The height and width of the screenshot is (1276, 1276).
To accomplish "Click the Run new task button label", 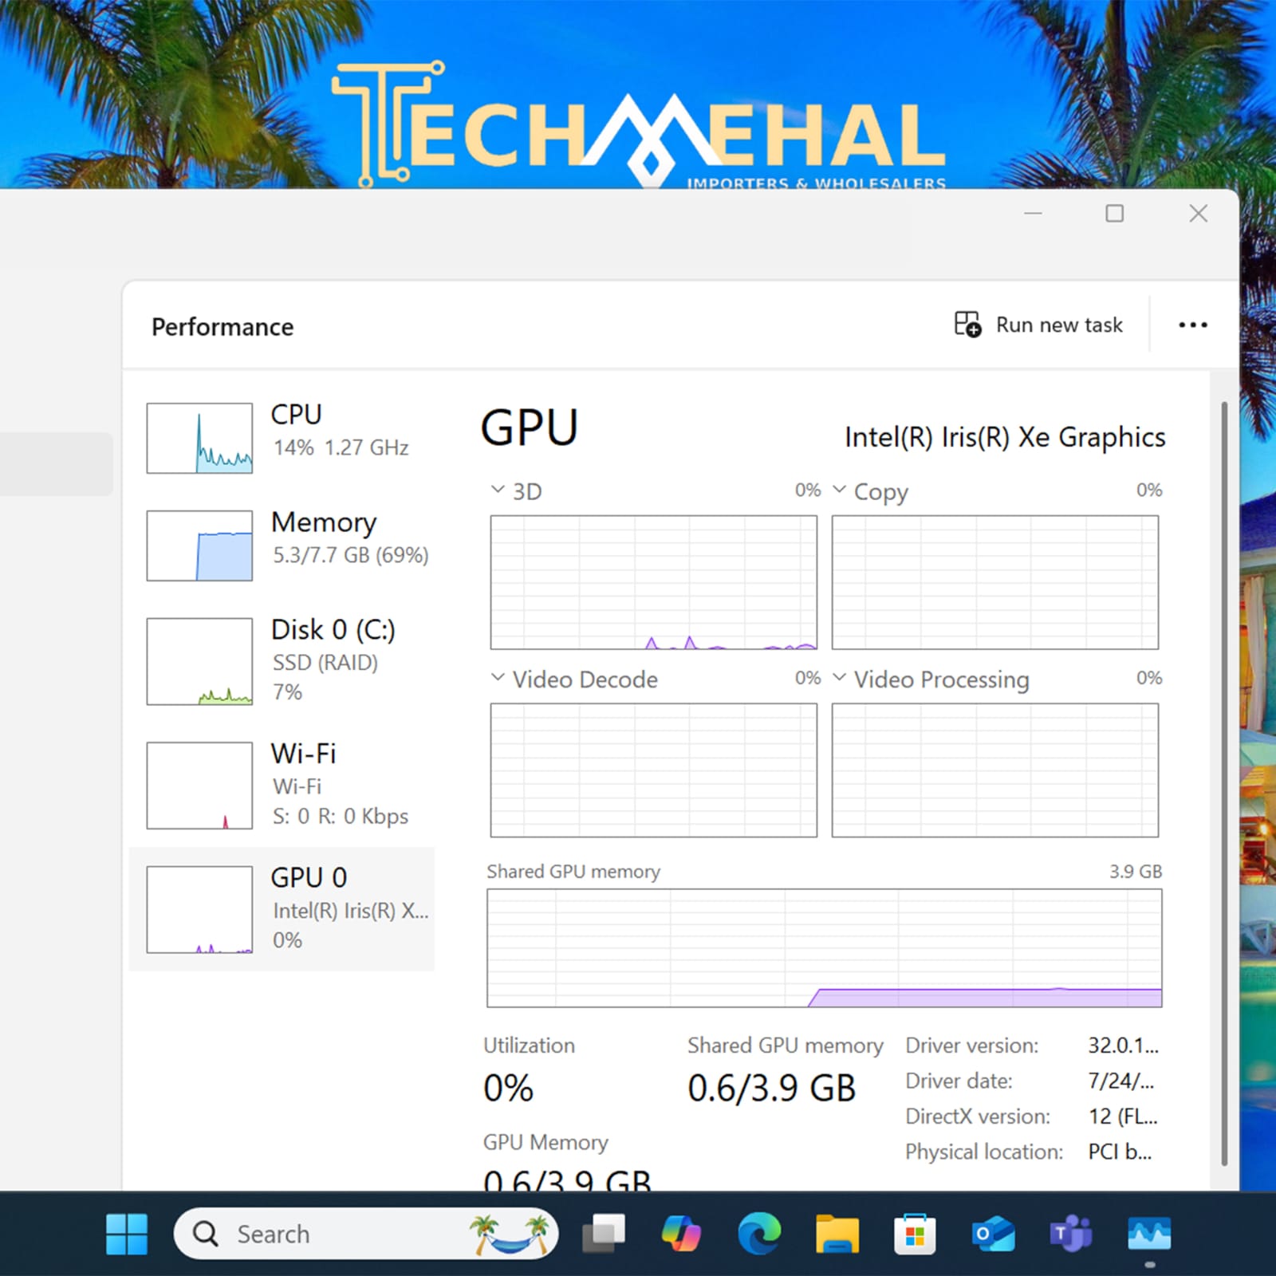I will click(1059, 325).
